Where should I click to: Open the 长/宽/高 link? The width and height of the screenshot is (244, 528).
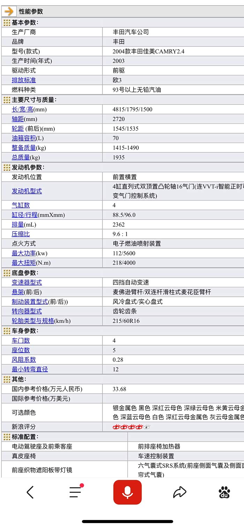(23, 110)
